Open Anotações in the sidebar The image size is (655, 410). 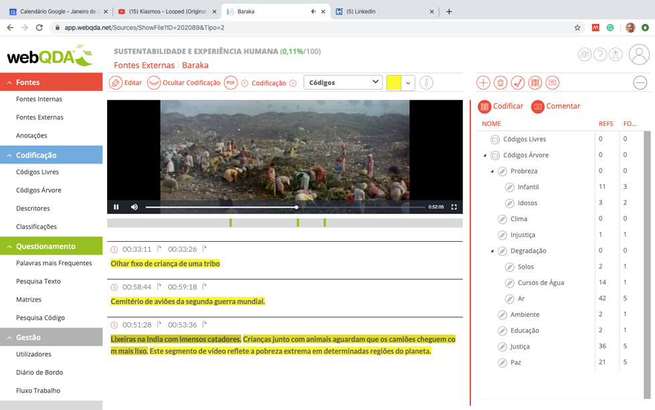(x=31, y=135)
